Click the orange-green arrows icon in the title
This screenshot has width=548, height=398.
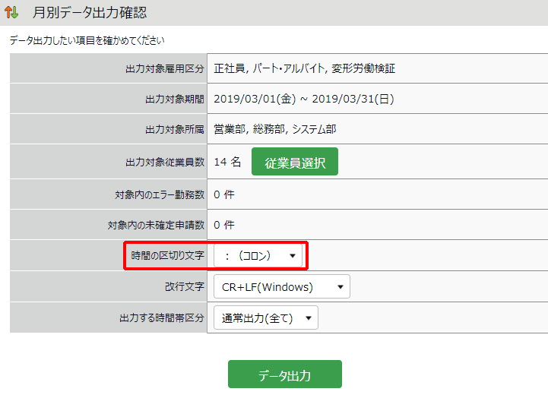[x=11, y=12]
